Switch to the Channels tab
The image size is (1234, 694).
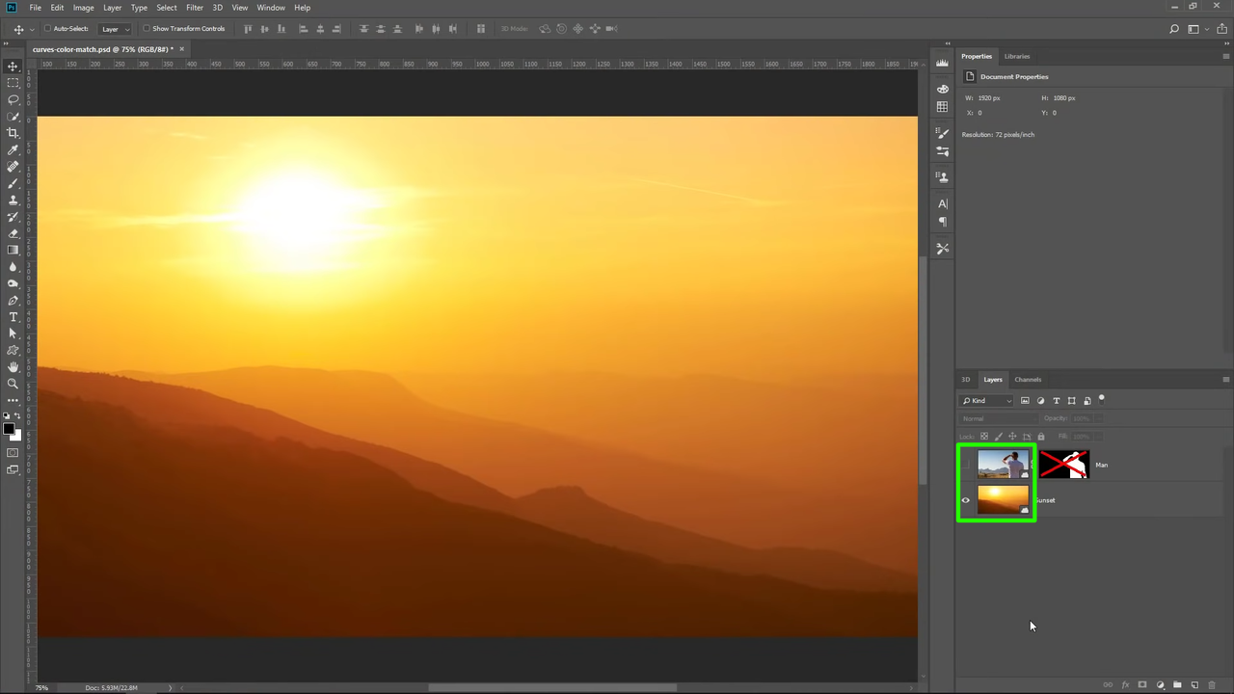click(x=1028, y=379)
